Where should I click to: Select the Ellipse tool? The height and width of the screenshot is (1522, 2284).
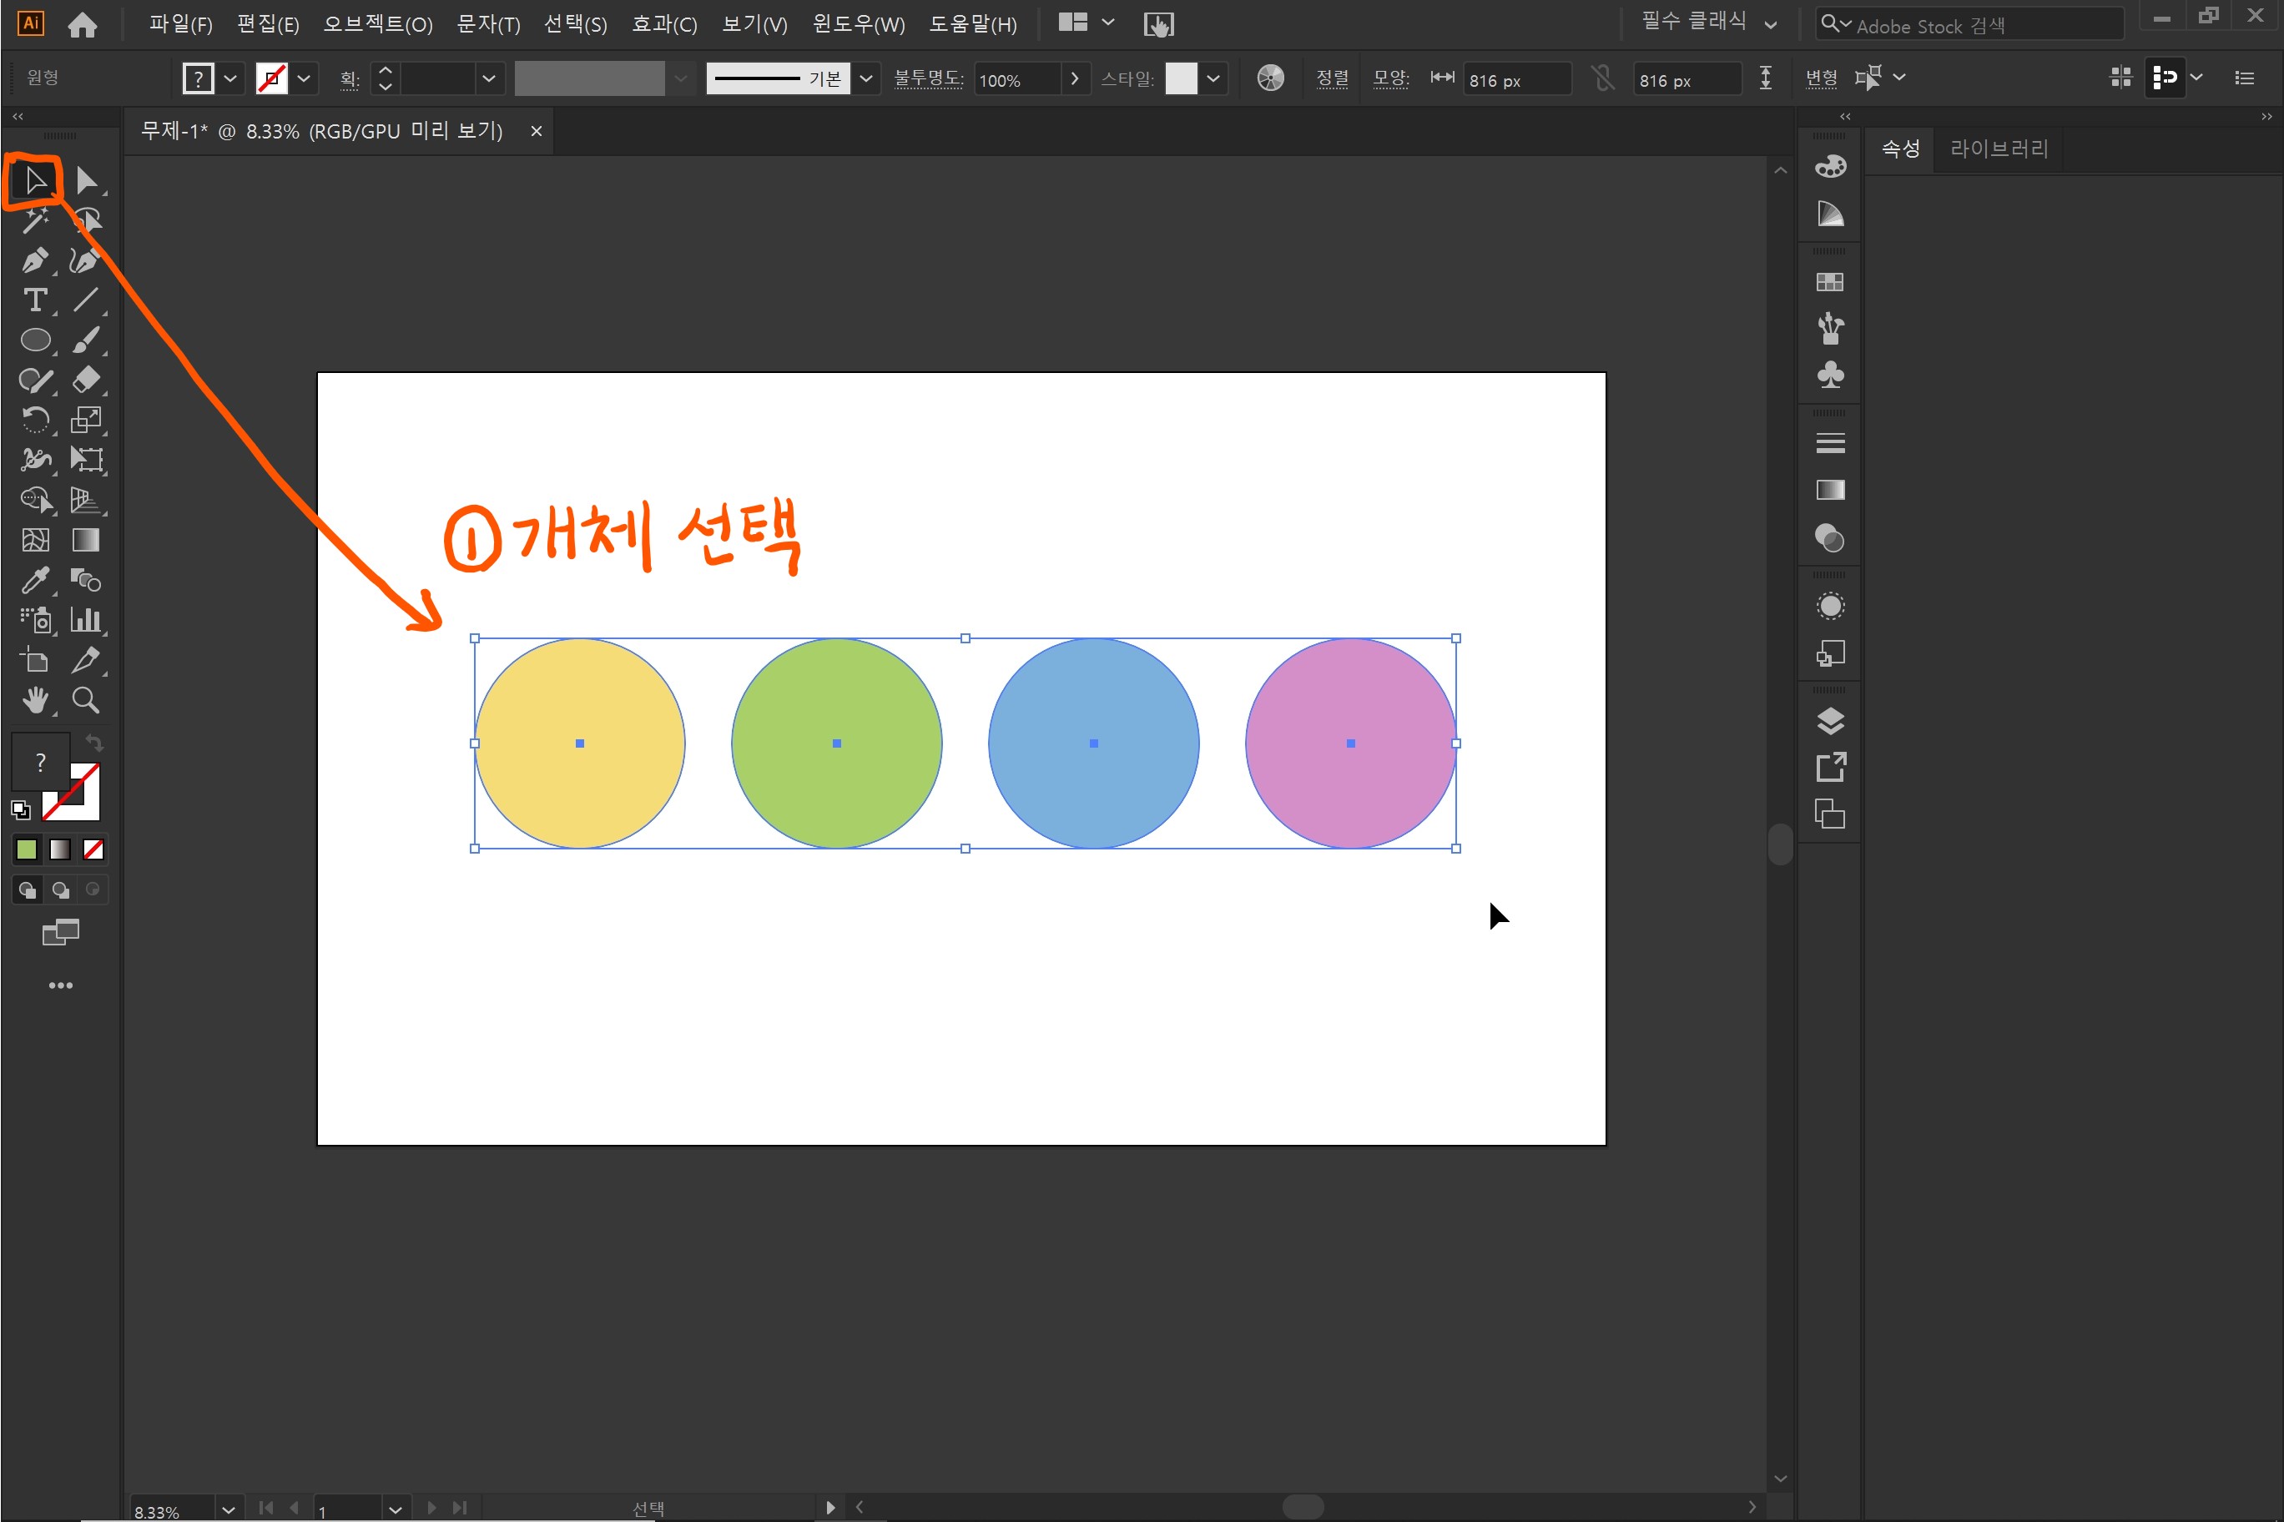click(x=35, y=340)
